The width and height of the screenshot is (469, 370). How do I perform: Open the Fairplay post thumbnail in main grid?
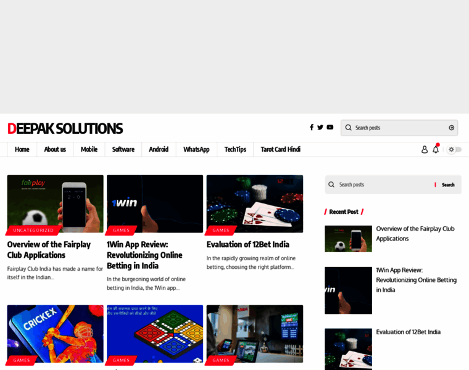56,204
